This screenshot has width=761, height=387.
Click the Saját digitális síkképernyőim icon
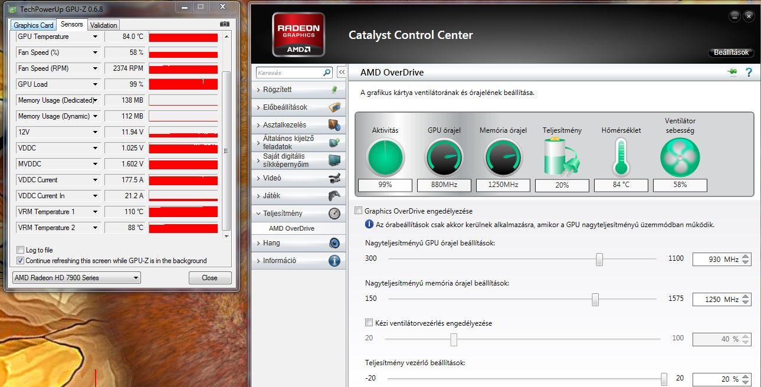tap(334, 160)
